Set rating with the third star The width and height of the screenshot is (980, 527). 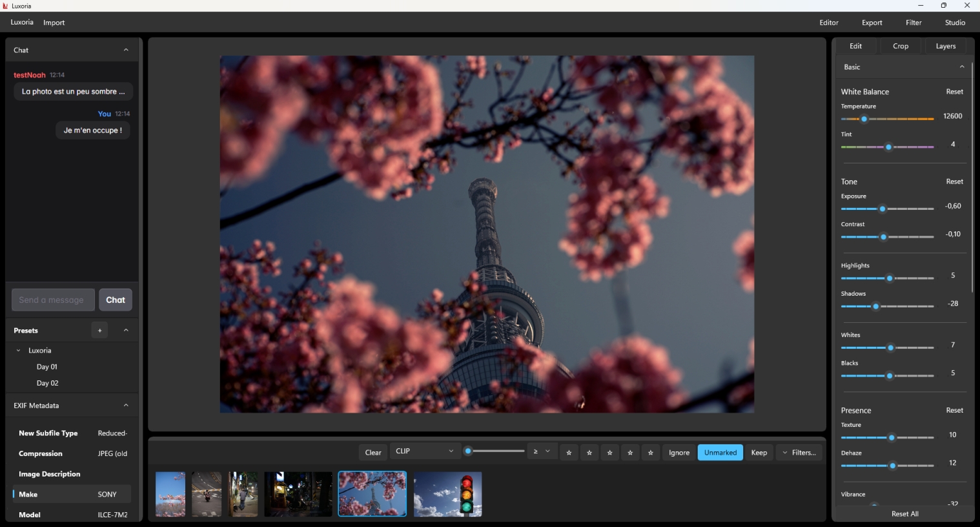[609, 453]
